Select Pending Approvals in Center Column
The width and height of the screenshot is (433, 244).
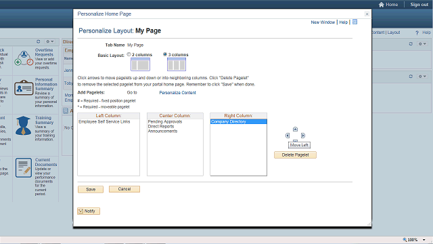(165, 122)
